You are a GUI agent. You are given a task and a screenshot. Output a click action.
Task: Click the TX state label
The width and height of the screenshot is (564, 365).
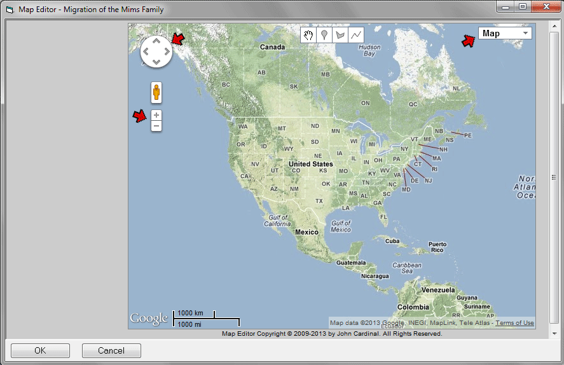click(319, 201)
